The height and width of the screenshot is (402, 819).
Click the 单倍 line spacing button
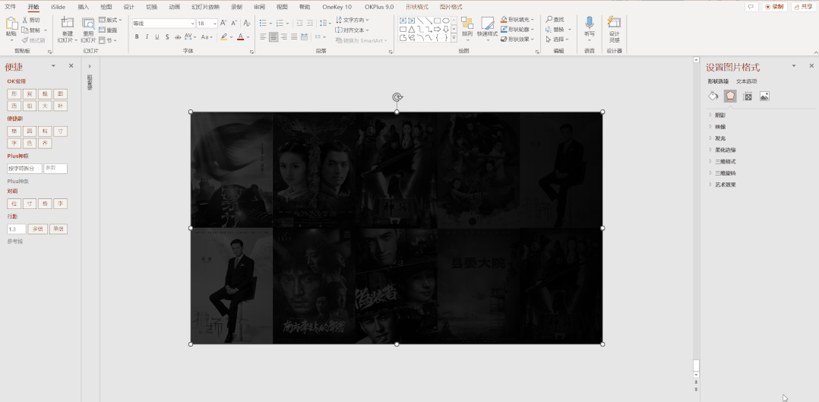point(58,229)
